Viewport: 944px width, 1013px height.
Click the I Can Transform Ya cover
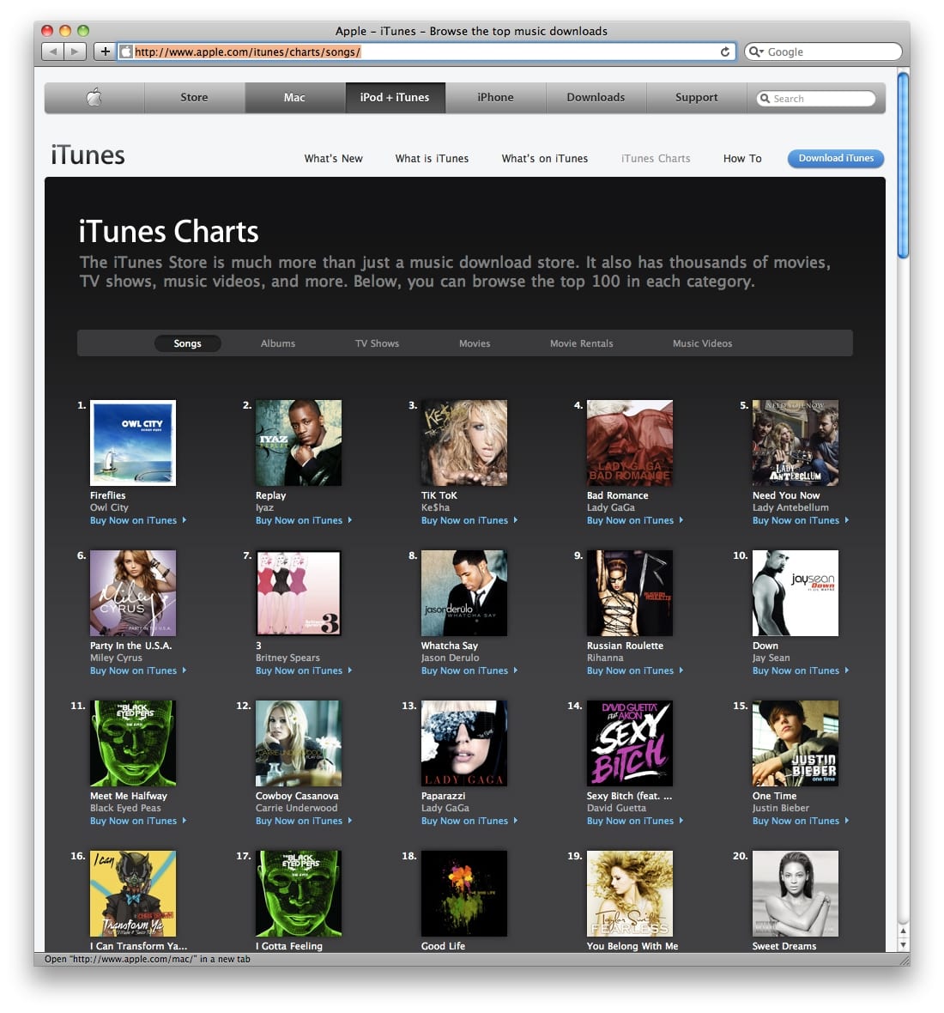(133, 894)
